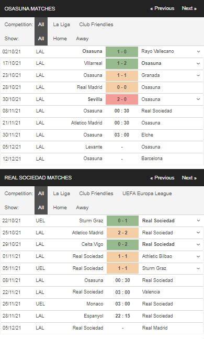The height and width of the screenshot is (339, 204).
Task: Expand the Sevilla 2-0 Osasuna match chevron
Action: (198, 99)
